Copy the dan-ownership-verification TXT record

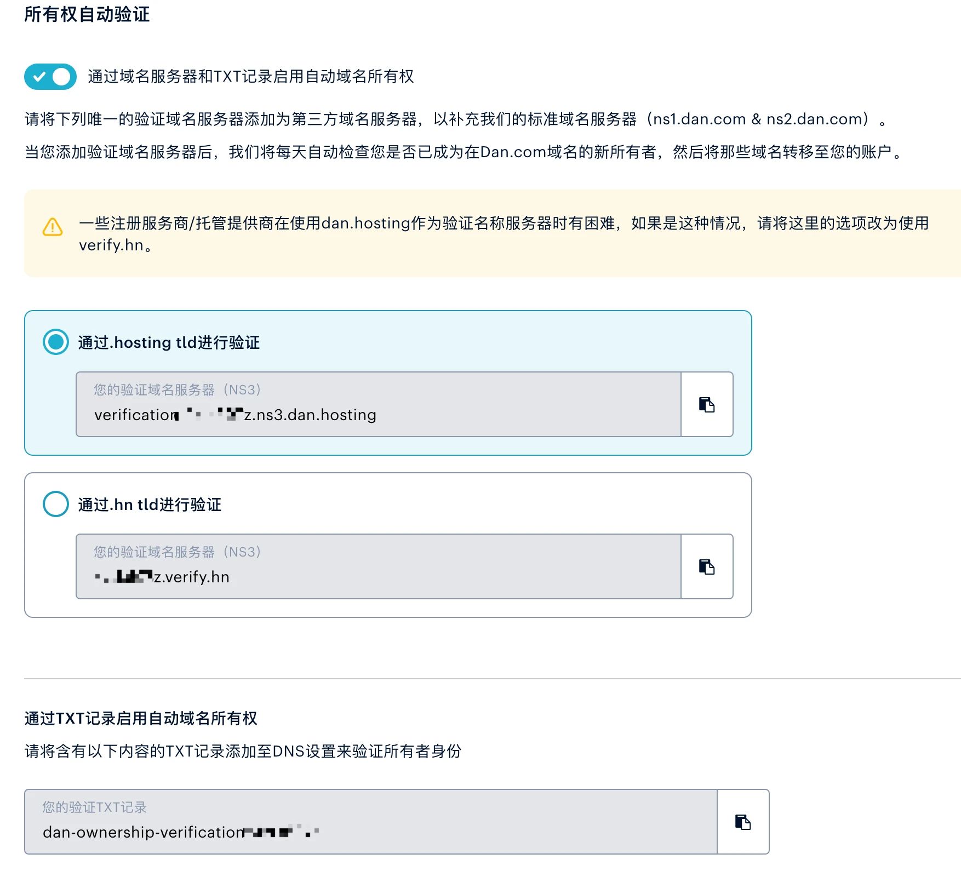pos(743,822)
